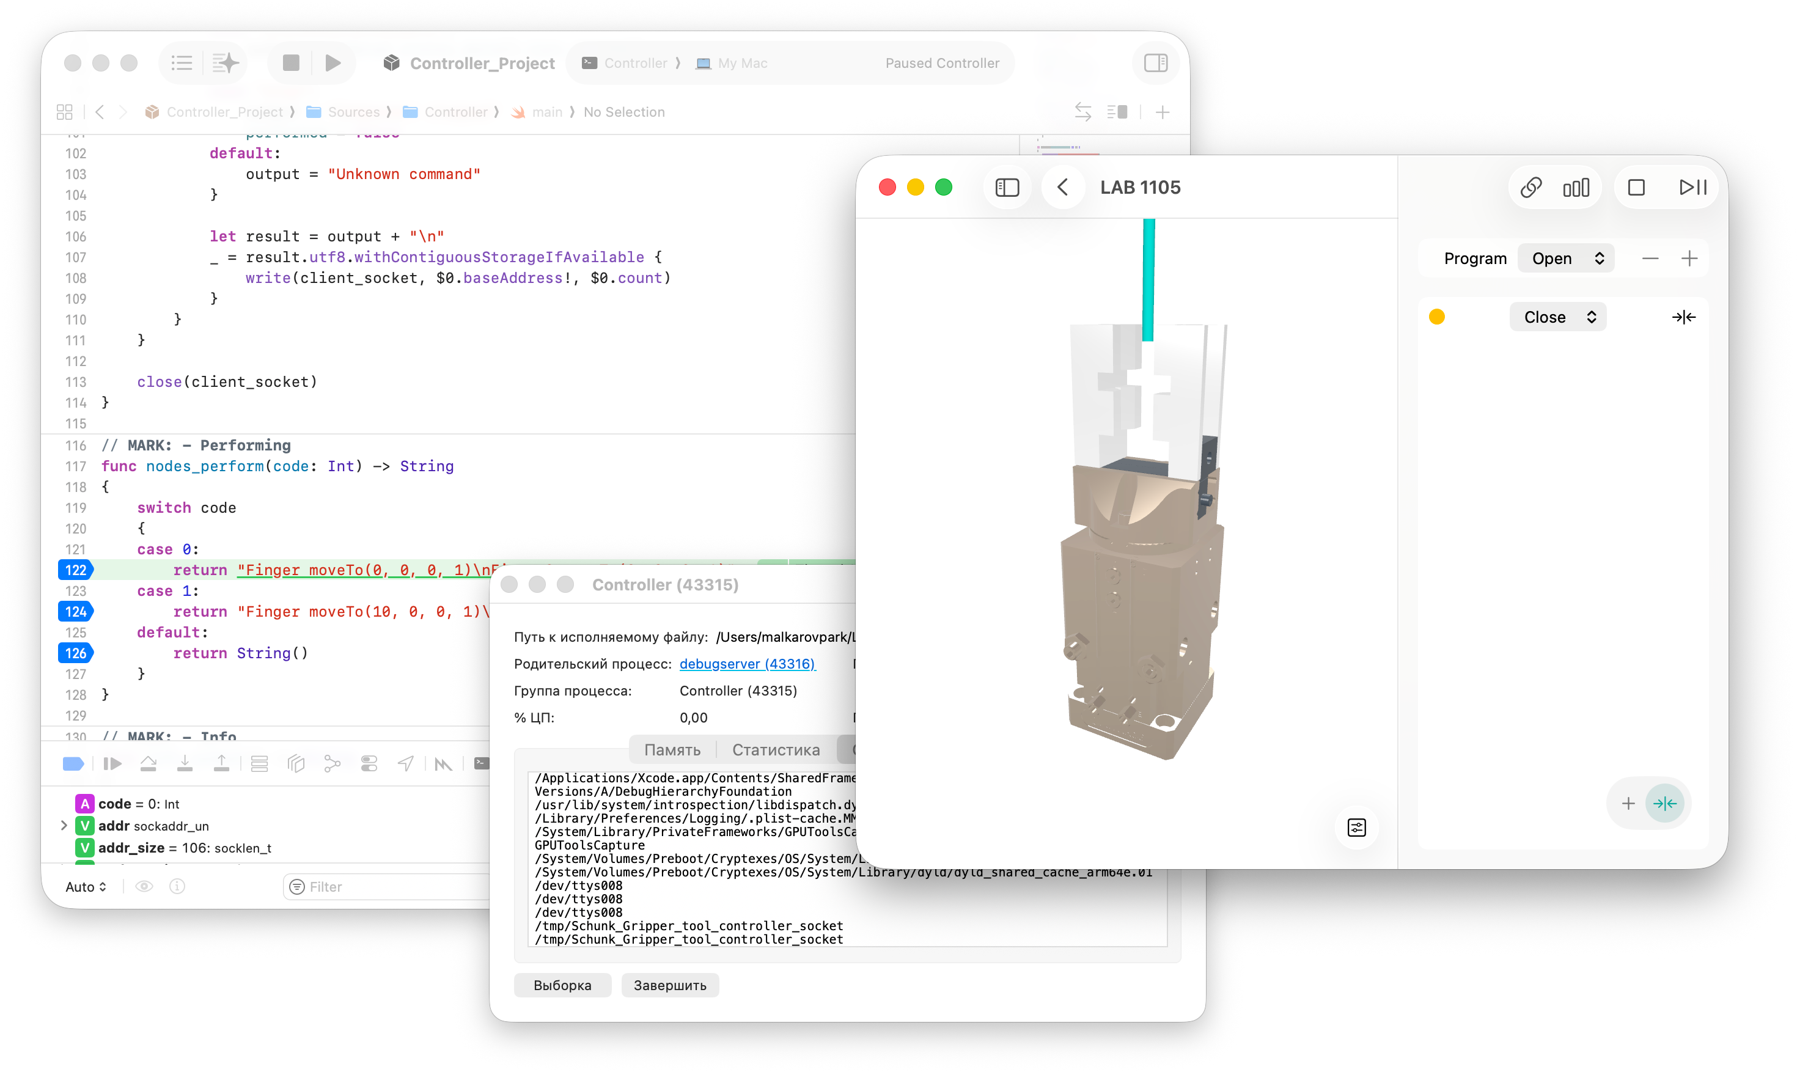The width and height of the screenshot is (1797, 1072).
Task: Click the step over debug icon
Action: [148, 763]
